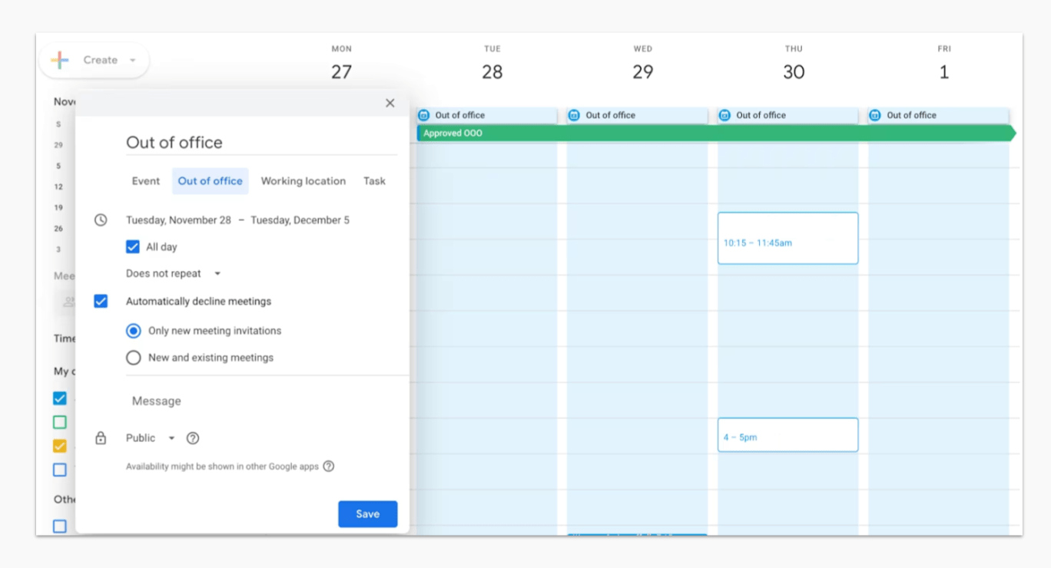This screenshot has height=568, width=1051.
Task: Expand the Does not repeat dropdown
Action: (174, 274)
